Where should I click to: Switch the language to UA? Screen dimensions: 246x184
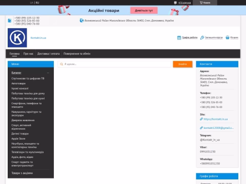point(31,3)
